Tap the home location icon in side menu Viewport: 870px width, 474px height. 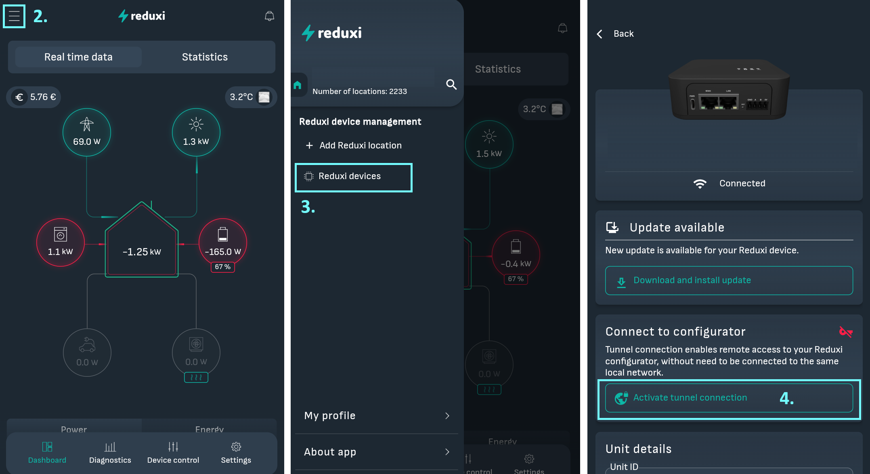point(298,85)
